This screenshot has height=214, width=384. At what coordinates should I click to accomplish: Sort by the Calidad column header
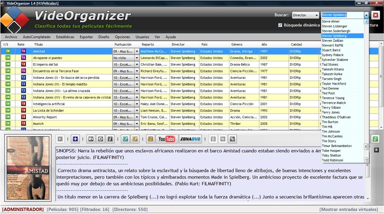(304, 44)
